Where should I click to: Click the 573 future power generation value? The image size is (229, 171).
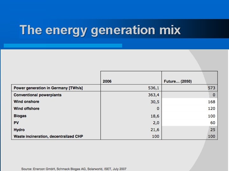[212, 88]
